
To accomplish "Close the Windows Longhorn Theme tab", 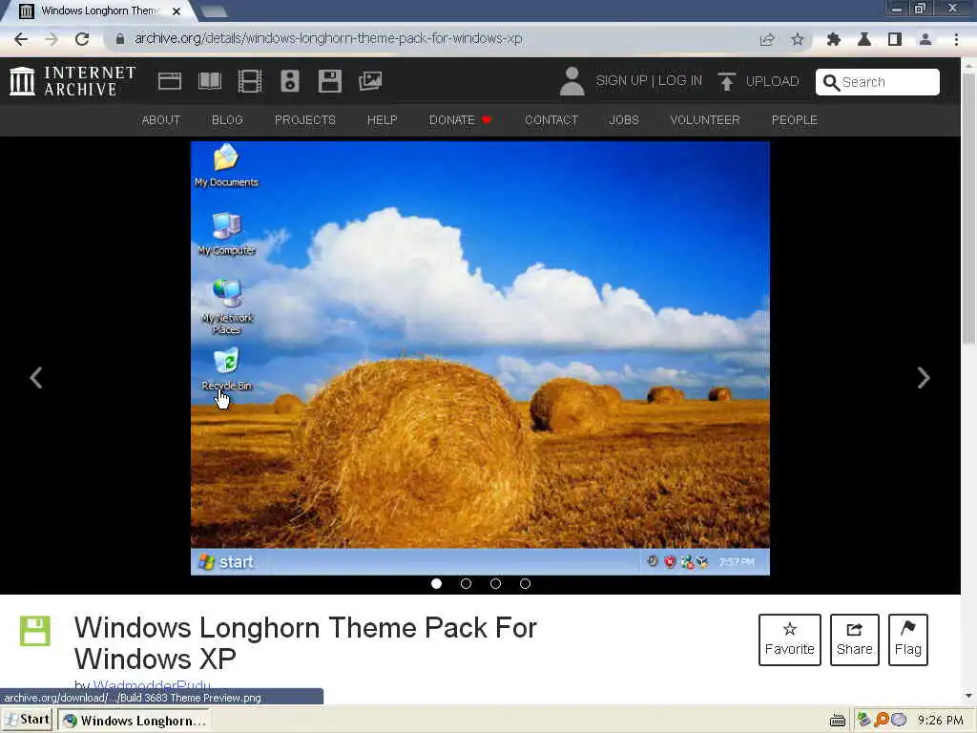I will tap(177, 11).
